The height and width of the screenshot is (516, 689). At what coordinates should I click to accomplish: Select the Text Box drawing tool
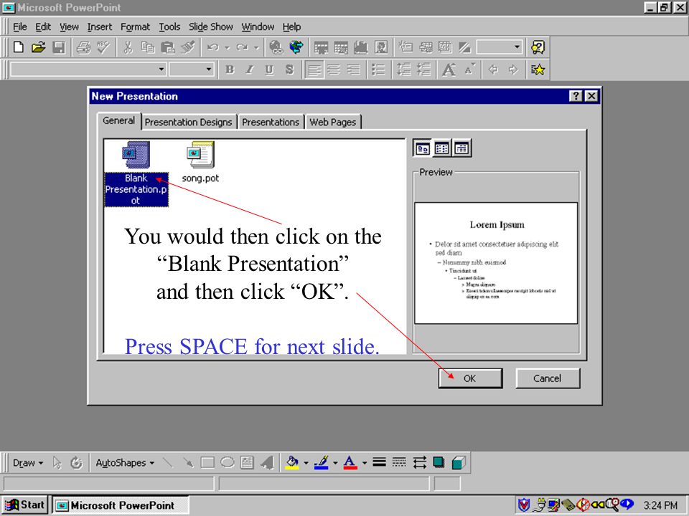point(247,462)
